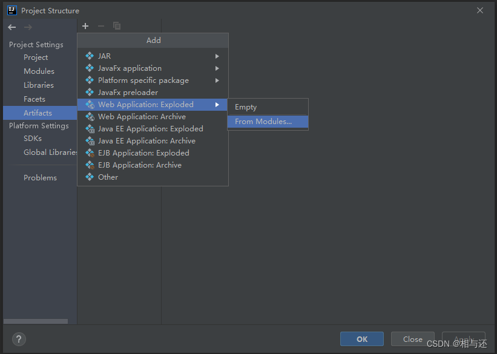Click the Java EE Application: Exploded icon

(x=90, y=129)
